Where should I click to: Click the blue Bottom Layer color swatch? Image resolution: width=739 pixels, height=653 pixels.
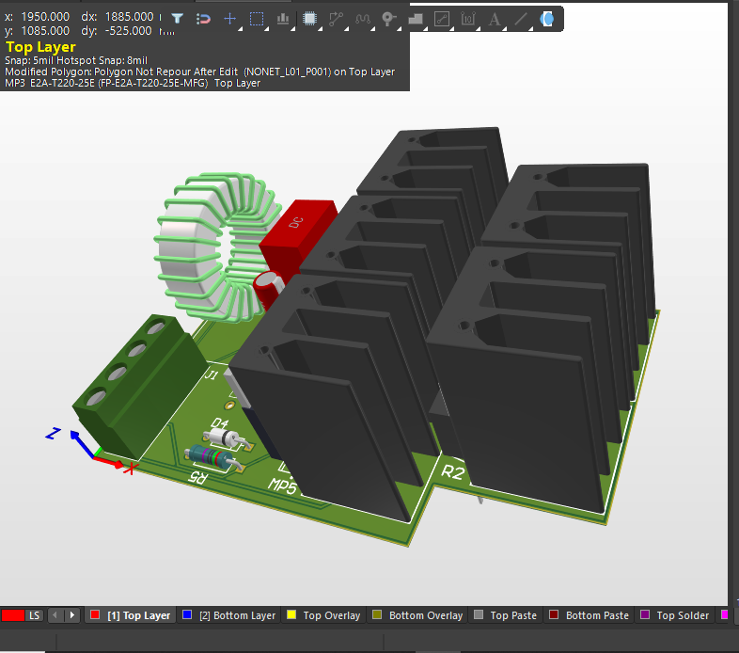187,614
